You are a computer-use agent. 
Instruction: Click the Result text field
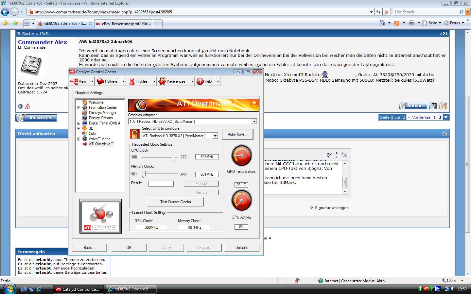pyautogui.click(x=161, y=184)
